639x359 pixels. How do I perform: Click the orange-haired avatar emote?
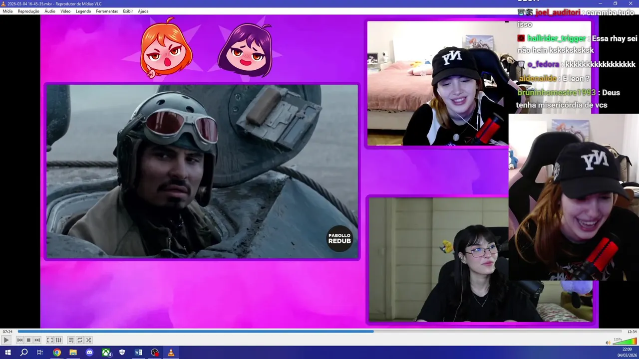point(166,48)
